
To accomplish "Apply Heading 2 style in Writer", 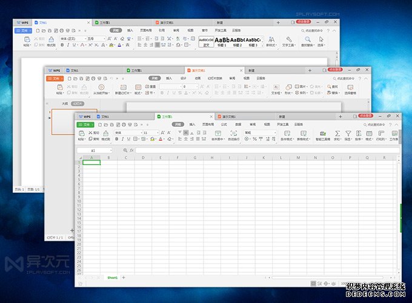I will coord(238,42).
